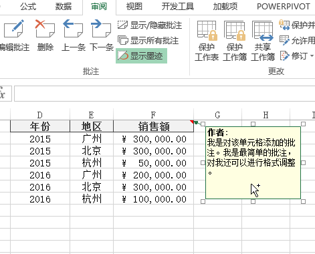Viewport: 315px width, 254px height.
Task: Select cell with ¥ 200,000.00
Action: tap(153, 175)
